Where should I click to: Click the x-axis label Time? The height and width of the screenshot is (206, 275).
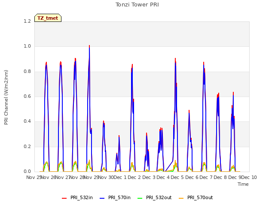(243, 184)
